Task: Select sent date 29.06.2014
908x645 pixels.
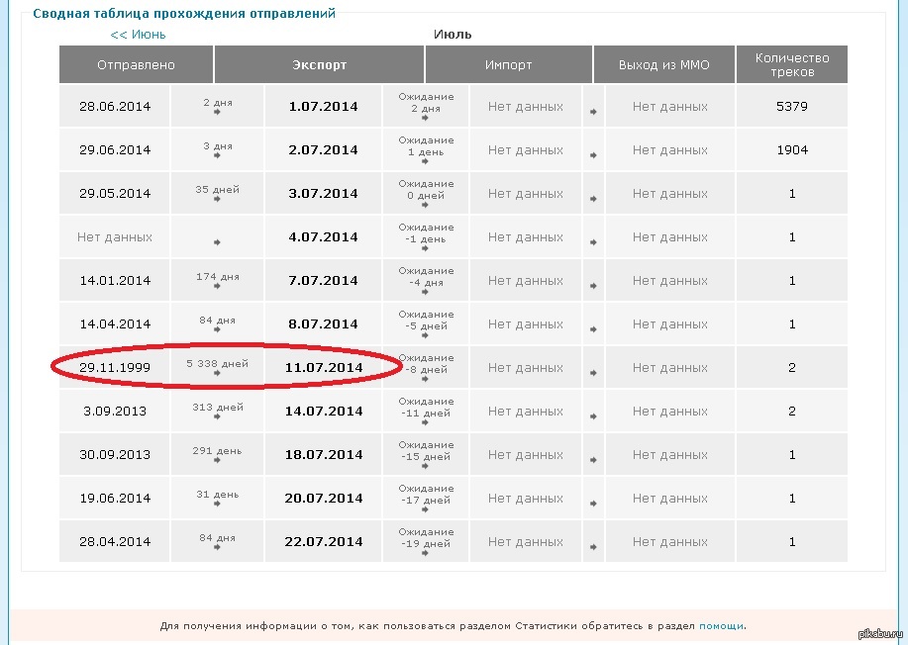Action: 115,149
